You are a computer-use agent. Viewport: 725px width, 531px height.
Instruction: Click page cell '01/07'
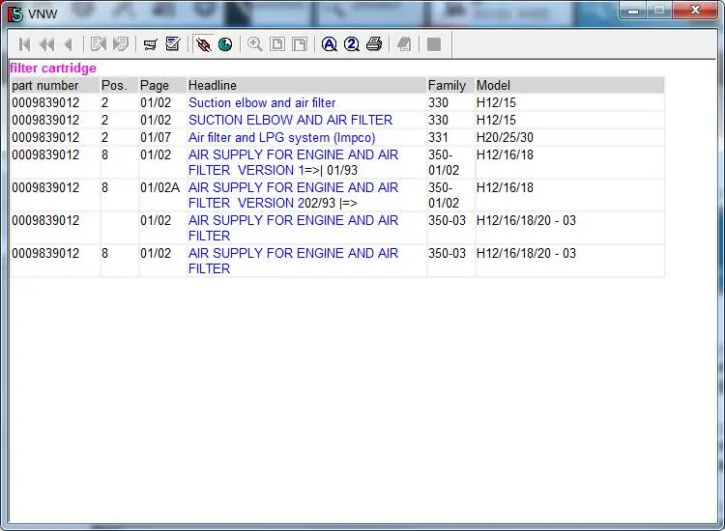pos(156,138)
